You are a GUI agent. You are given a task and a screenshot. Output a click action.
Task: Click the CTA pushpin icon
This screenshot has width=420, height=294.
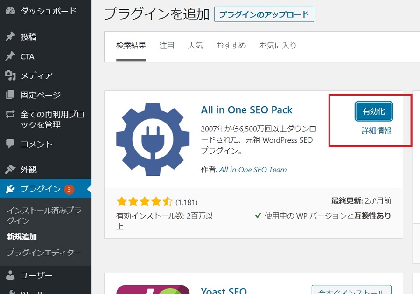pyautogui.click(x=10, y=56)
